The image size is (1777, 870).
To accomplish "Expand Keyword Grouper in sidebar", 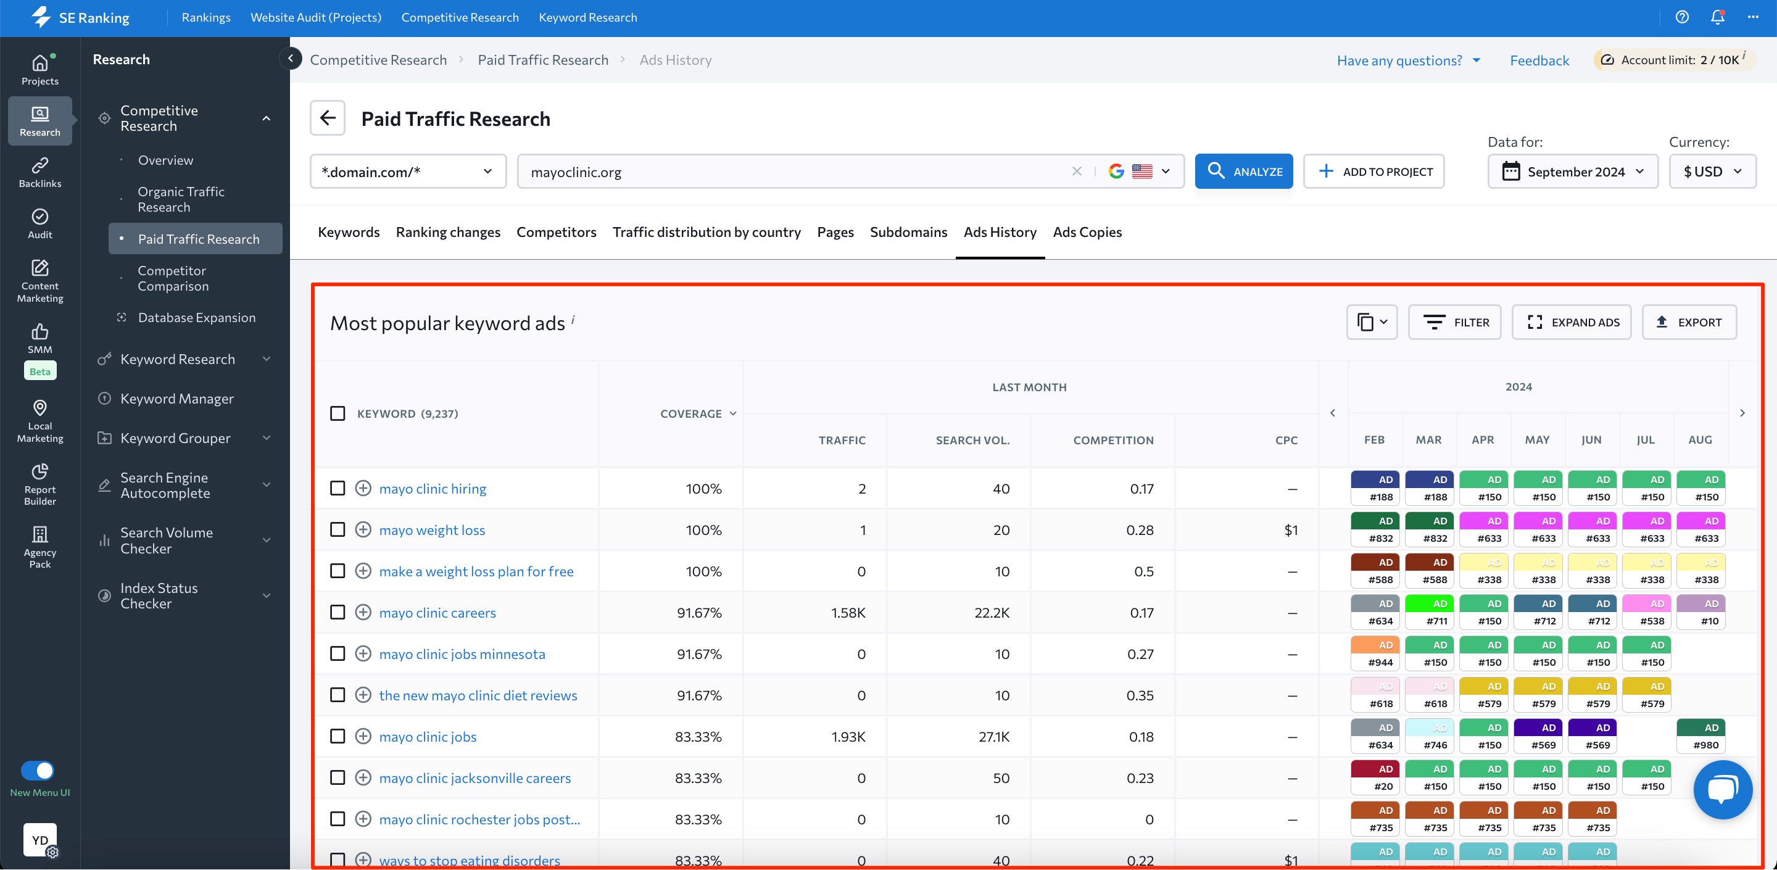I will point(267,437).
